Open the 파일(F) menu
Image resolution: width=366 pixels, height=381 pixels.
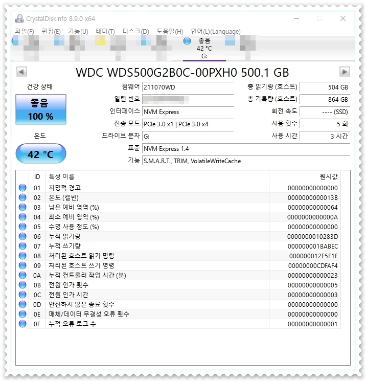click(25, 31)
